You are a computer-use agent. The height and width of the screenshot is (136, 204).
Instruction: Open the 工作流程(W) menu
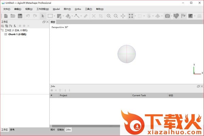coord(43,9)
